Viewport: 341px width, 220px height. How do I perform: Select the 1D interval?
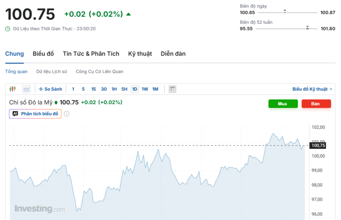135,89
